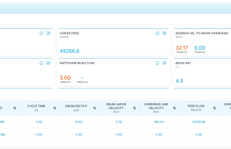Sort table by Overhead Line Velocity column
The height and width of the screenshot is (149, 231).
click(175, 108)
